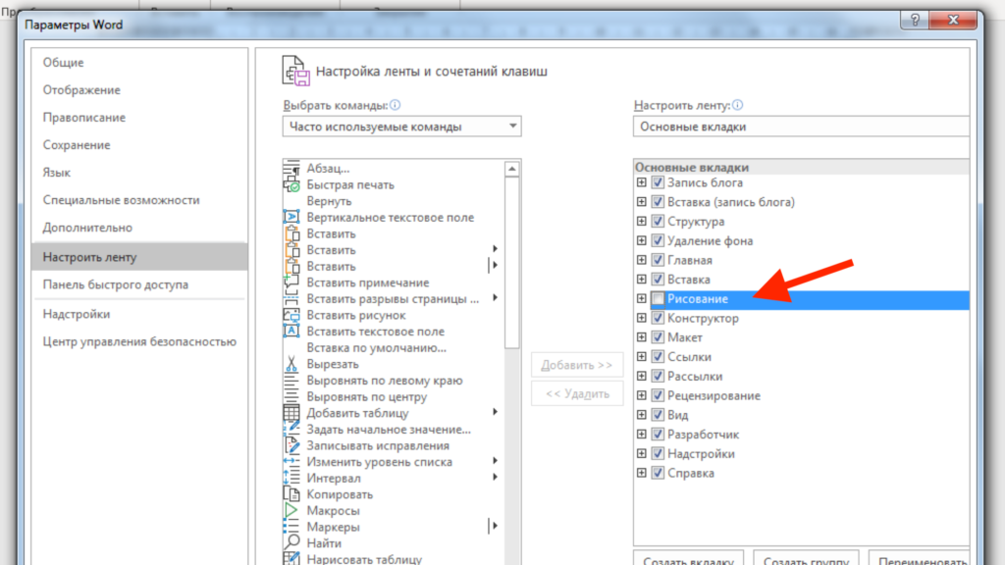Enable the Рисование tab checkbox
Viewport: 1005px width, 565px height.
point(658,299)
